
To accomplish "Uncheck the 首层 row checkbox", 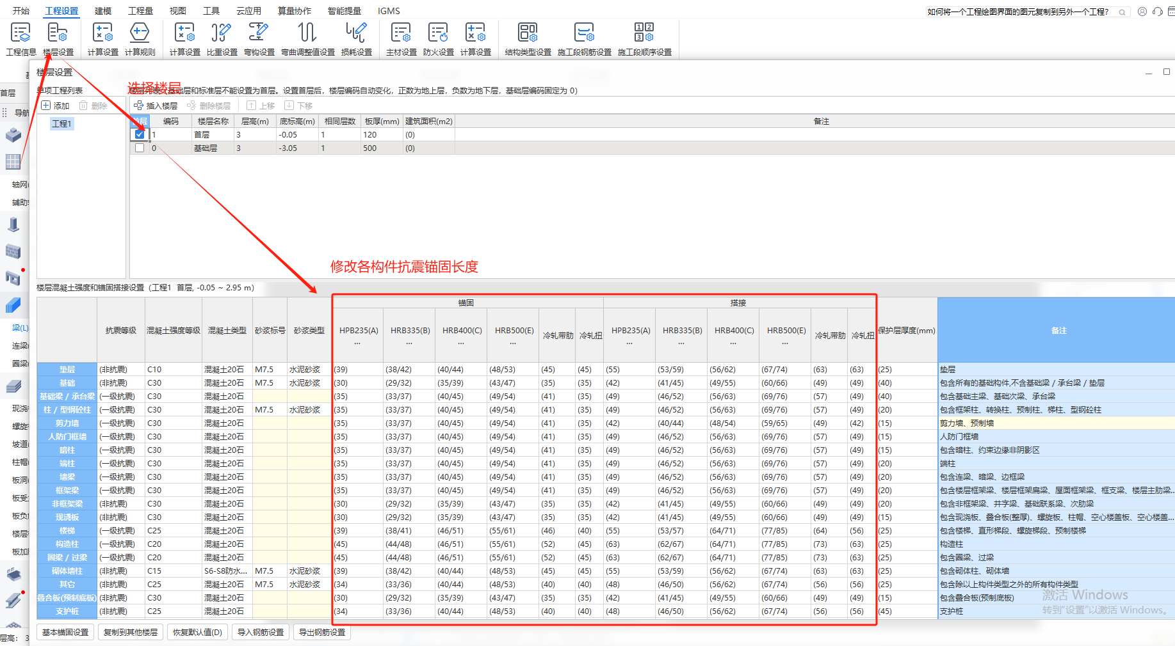I will (140, 134).
